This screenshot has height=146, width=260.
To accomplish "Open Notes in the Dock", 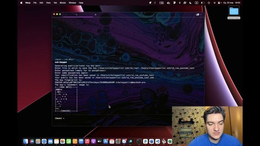I will (56, 141).
